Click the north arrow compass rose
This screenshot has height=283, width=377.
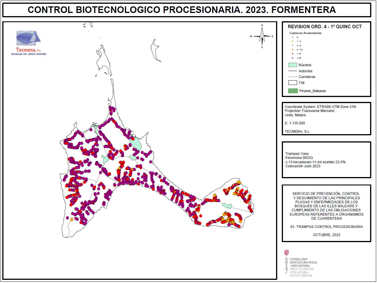click(x=262, y=36)
